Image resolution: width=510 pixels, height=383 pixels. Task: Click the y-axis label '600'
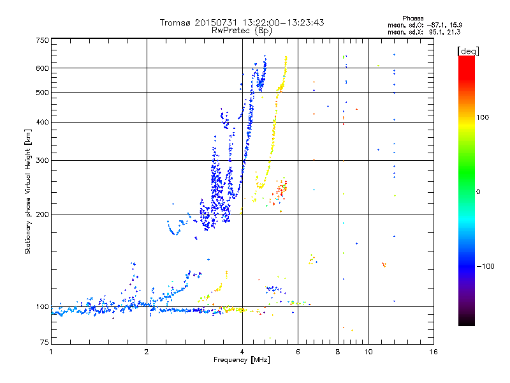point(42,68)
